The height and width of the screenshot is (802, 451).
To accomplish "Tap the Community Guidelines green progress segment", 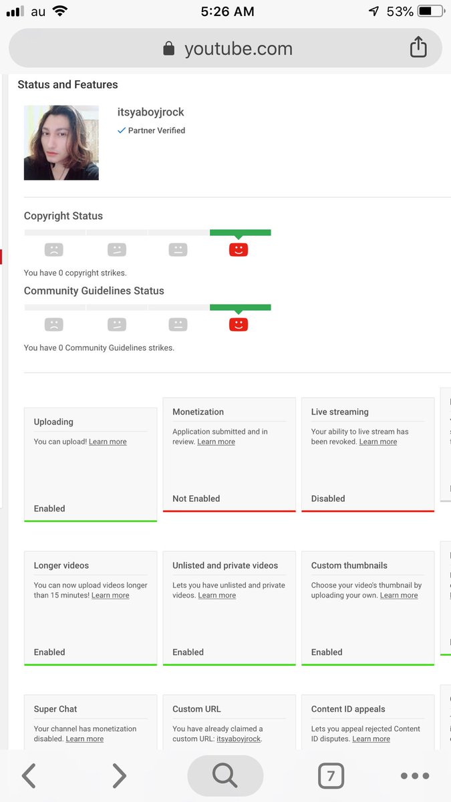I will tap(241, 307).
